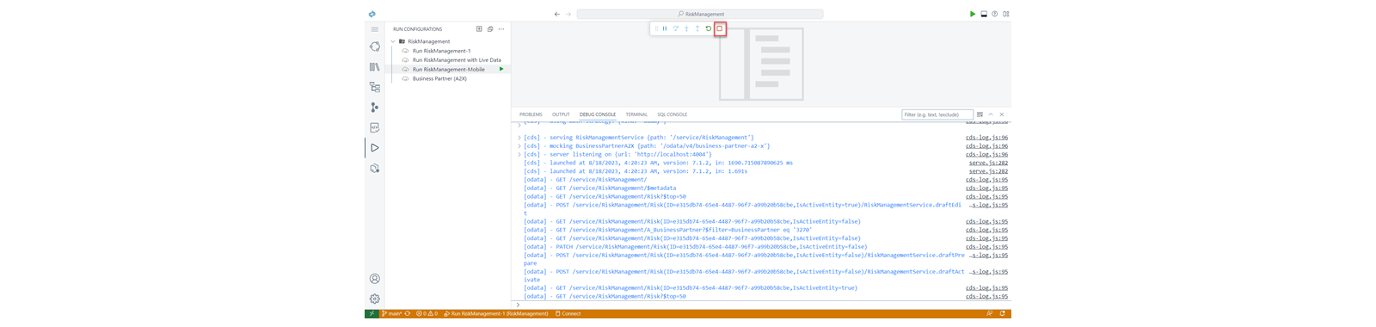Switch to the SQL Console tab
Image resolution: width=1376 pixels, height=327 pixels.
[x=673, y=114]
